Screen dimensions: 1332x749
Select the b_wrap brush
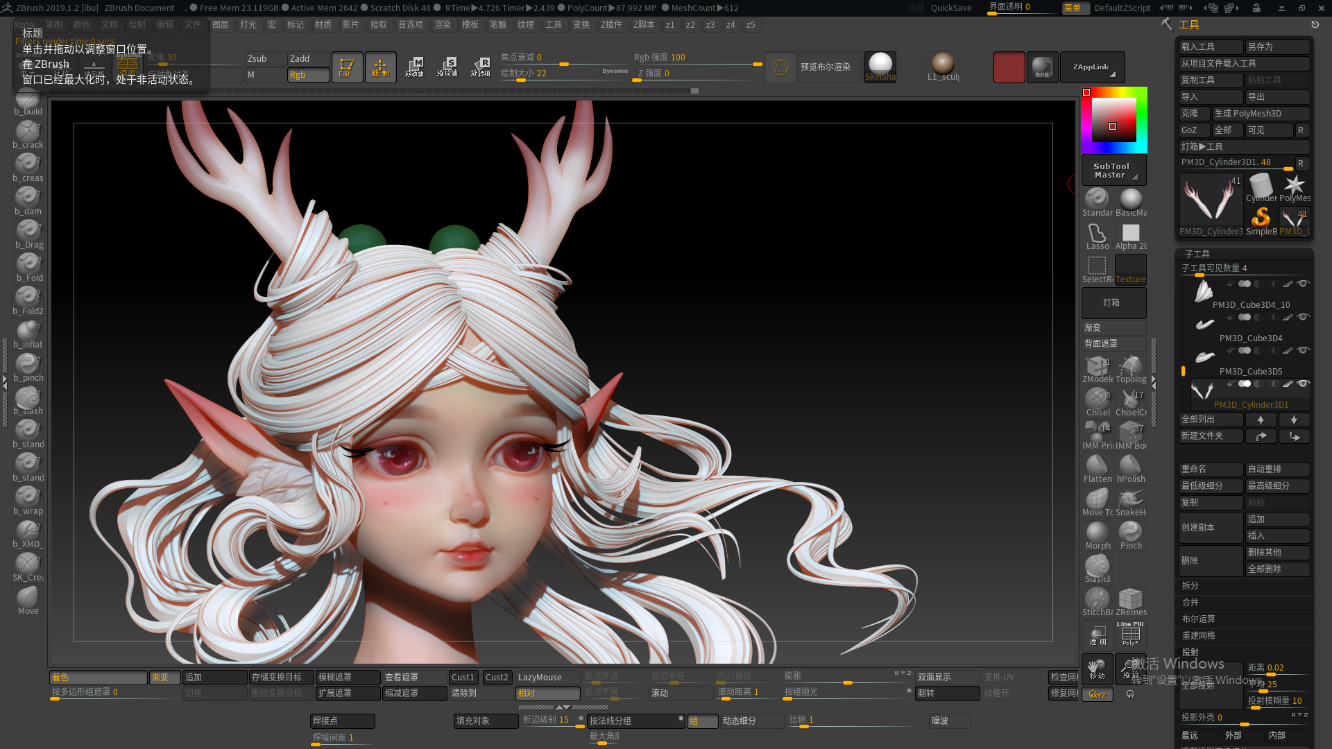28,501
